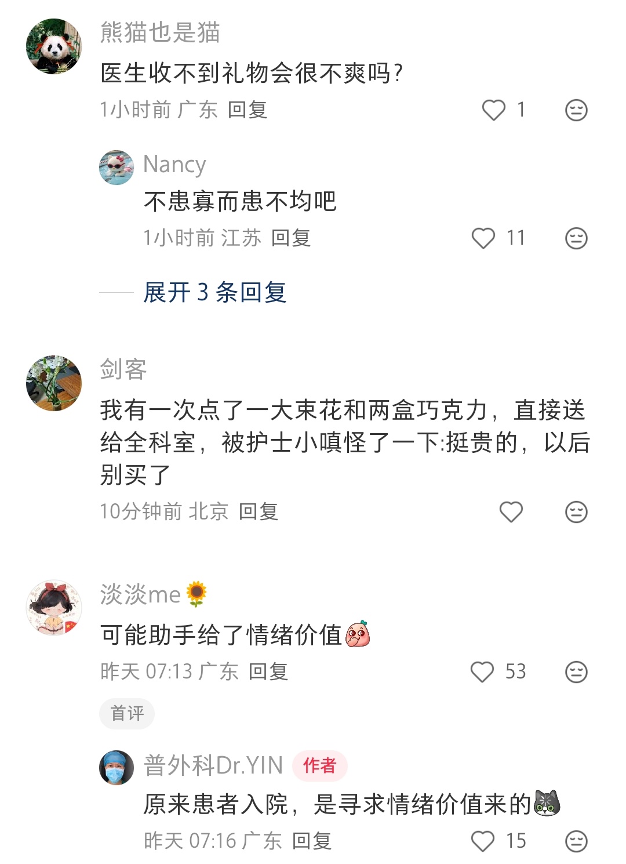Viewport: 626px width, 864px height.
Task: Open 熊猫也是猫's panda avatar
Action: [54, 46]
